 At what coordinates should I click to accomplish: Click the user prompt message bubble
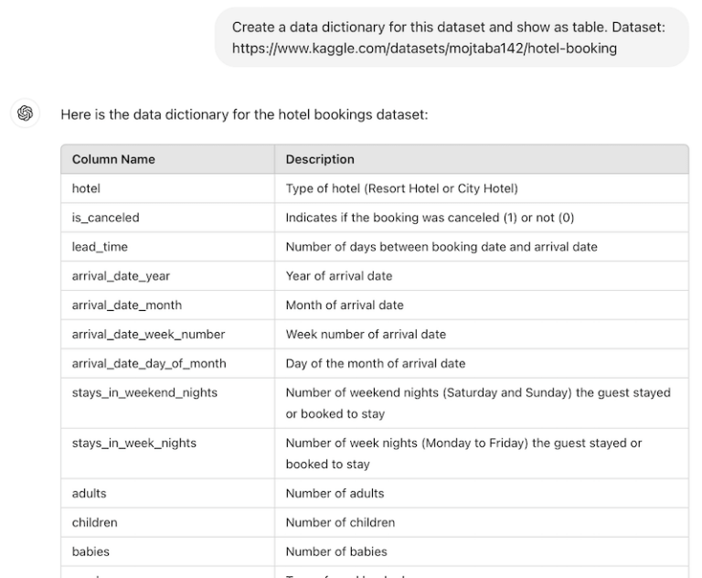click(452, 38)
